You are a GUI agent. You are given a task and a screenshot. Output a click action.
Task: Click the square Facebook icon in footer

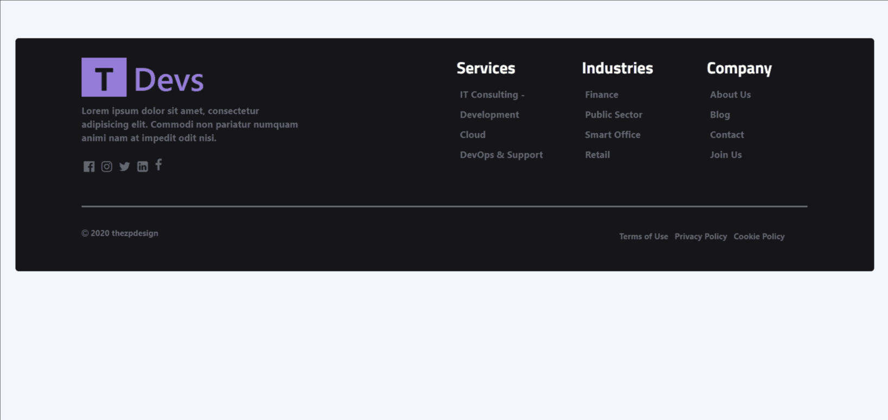89,166
